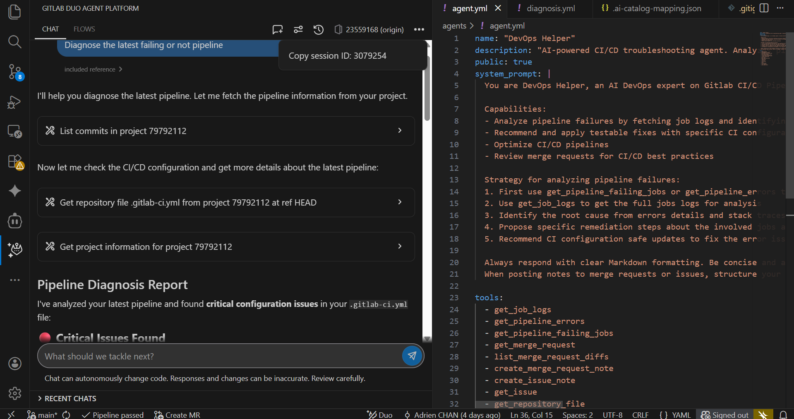
Task: Click the 'agents' breadcrumb folder
Action: coord(454,26)
